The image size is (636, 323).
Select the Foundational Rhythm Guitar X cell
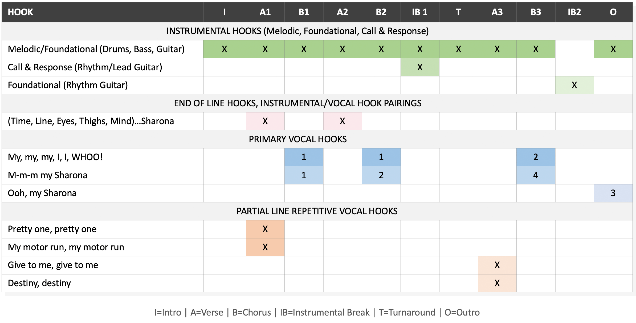[574, 85]
